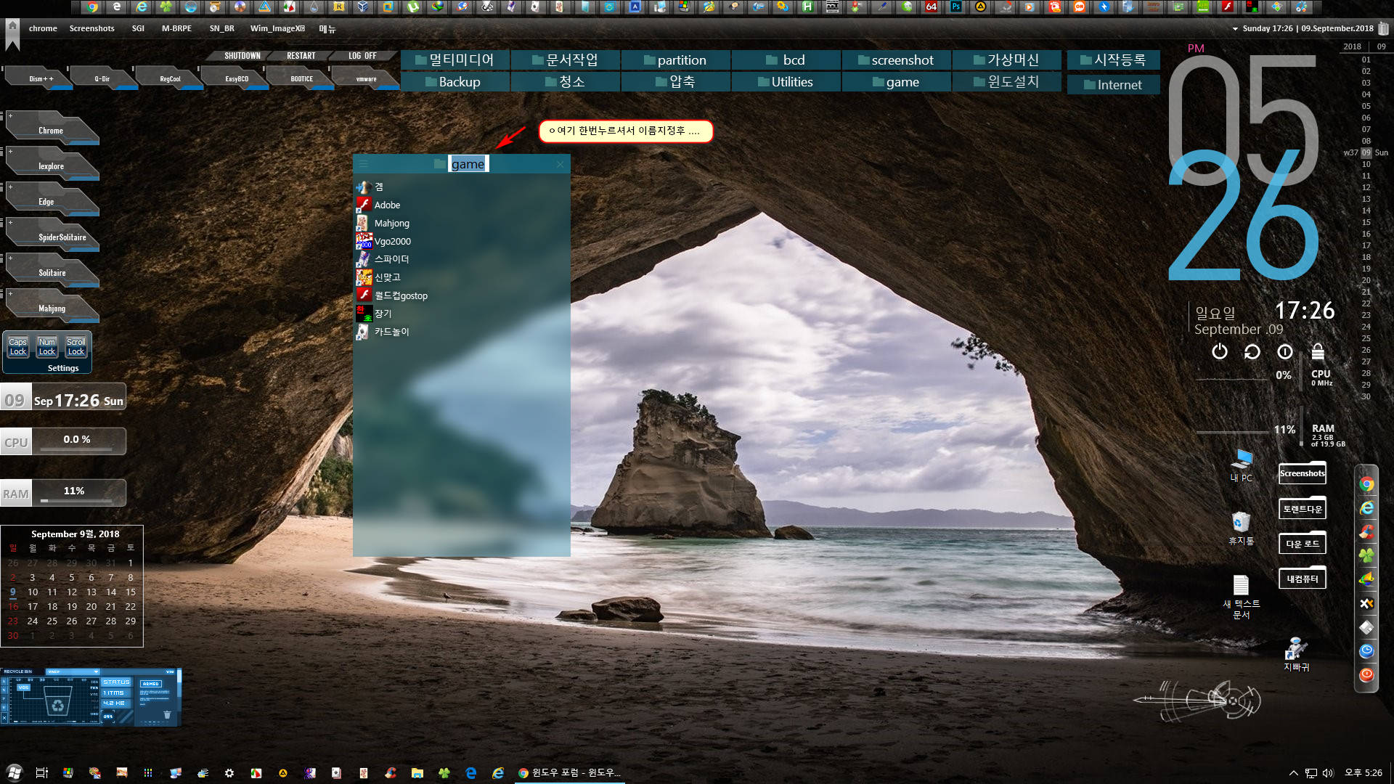The width and height of the screenshot is (1394, 784).
Task: Open Windows Start button
Action: [15, 772]
